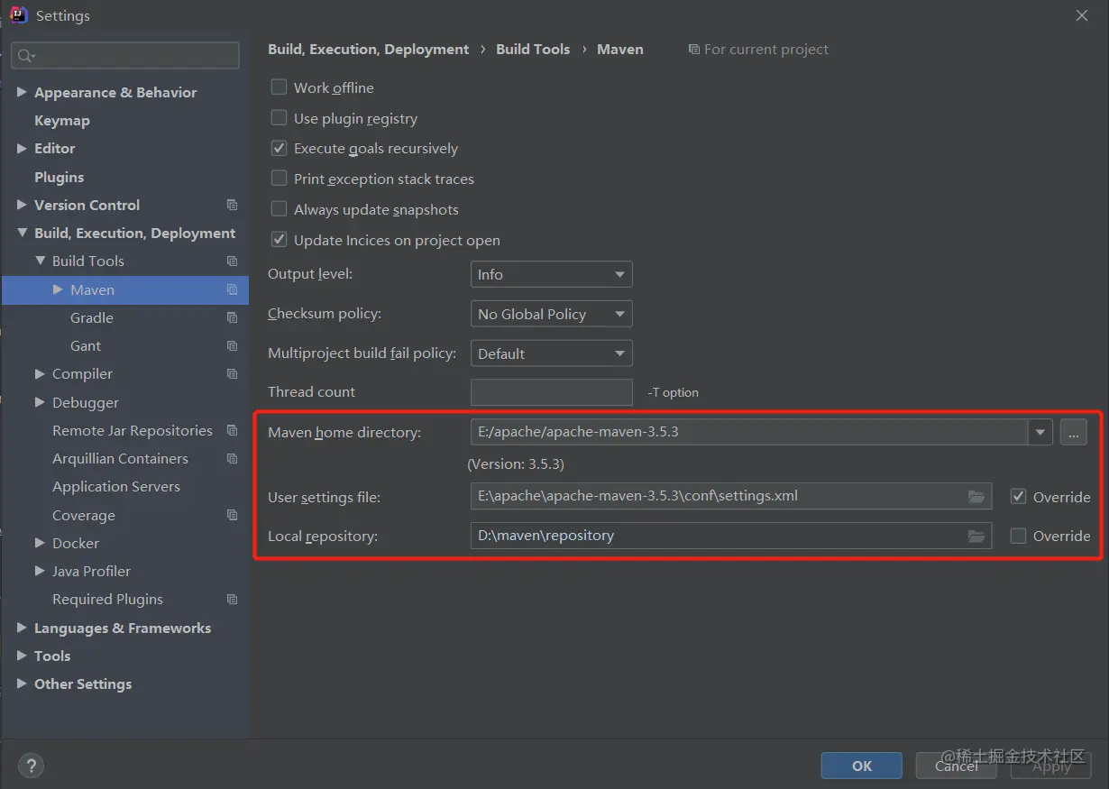Image resolution: width=1109 pixels, height=789 pixels.
Task: Expand the Other Settings arrow
Action: pyautogui.click(x=22, y=683)
